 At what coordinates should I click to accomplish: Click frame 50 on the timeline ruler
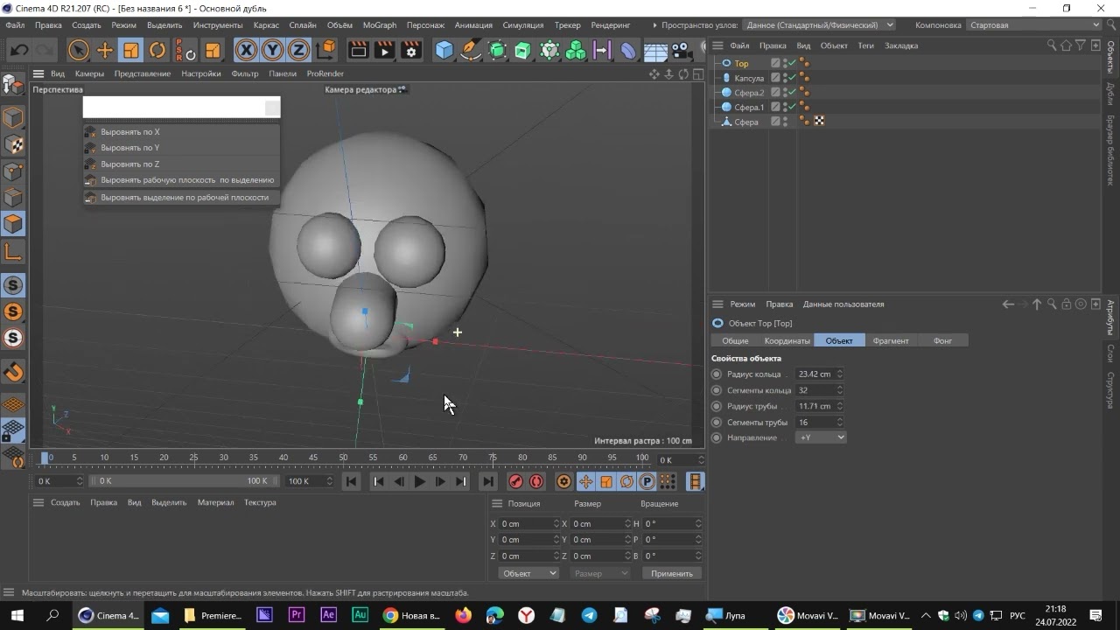tap(343, 458)
